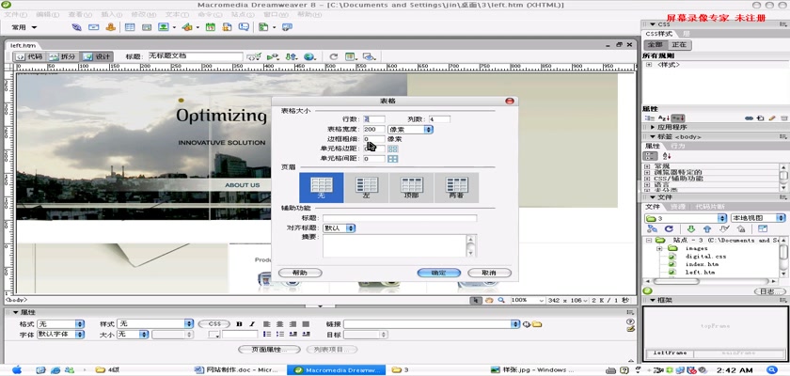This screenshot has width=790, height=376.
Task: Click the visual aids eye icon
Action: pos(370,57)
